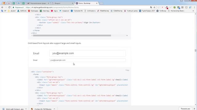Close the downloads bar

click(x=194, y=109)
